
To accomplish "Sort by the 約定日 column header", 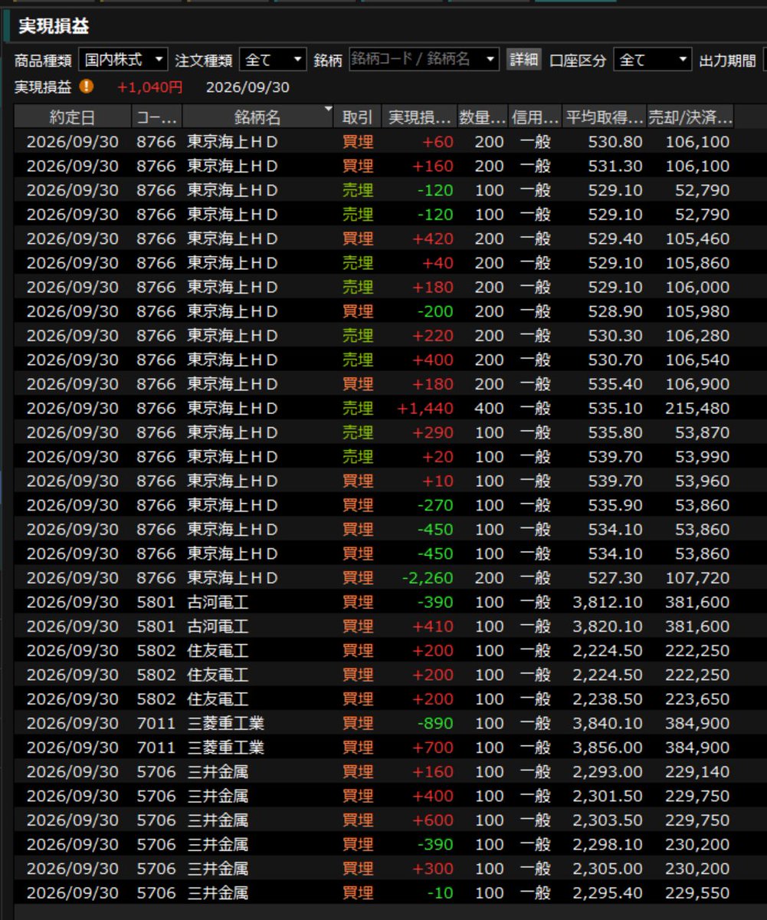I will 73,117.
